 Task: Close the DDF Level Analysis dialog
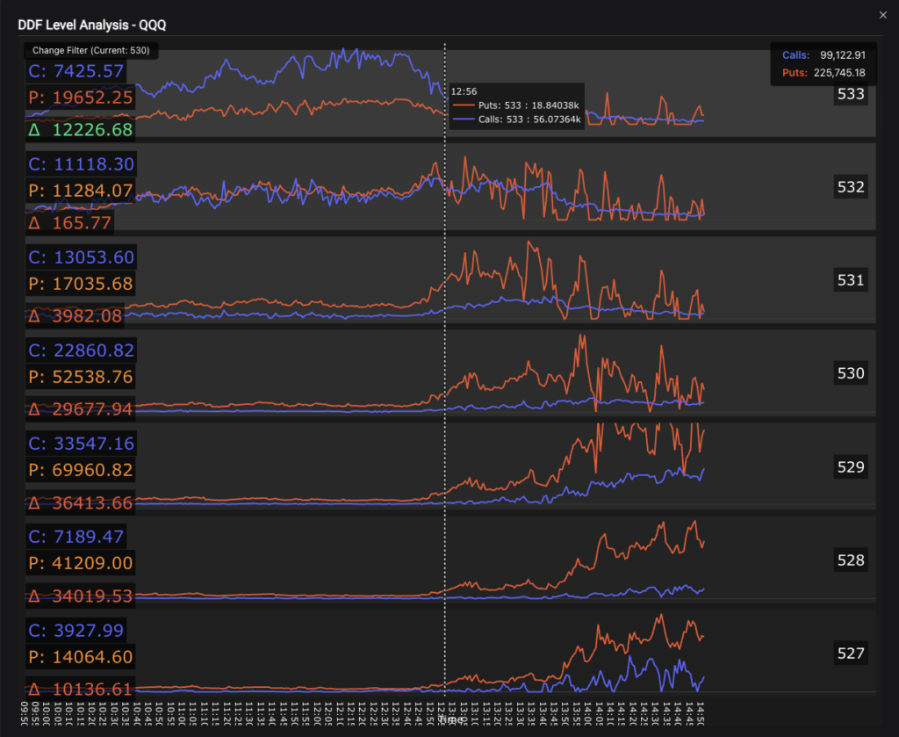883,15
